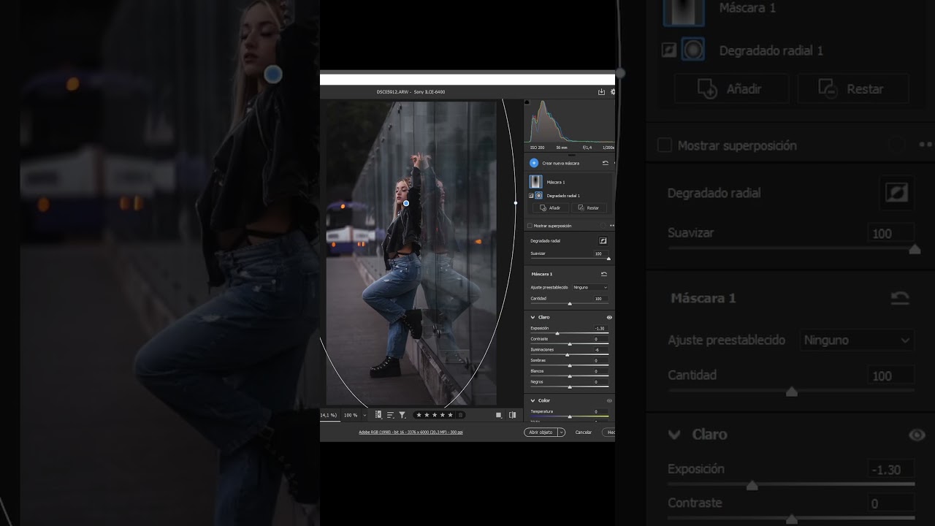Viewport: 935px width, 526px height.
Task: Set rating to one star
Action: pos(419,415)
